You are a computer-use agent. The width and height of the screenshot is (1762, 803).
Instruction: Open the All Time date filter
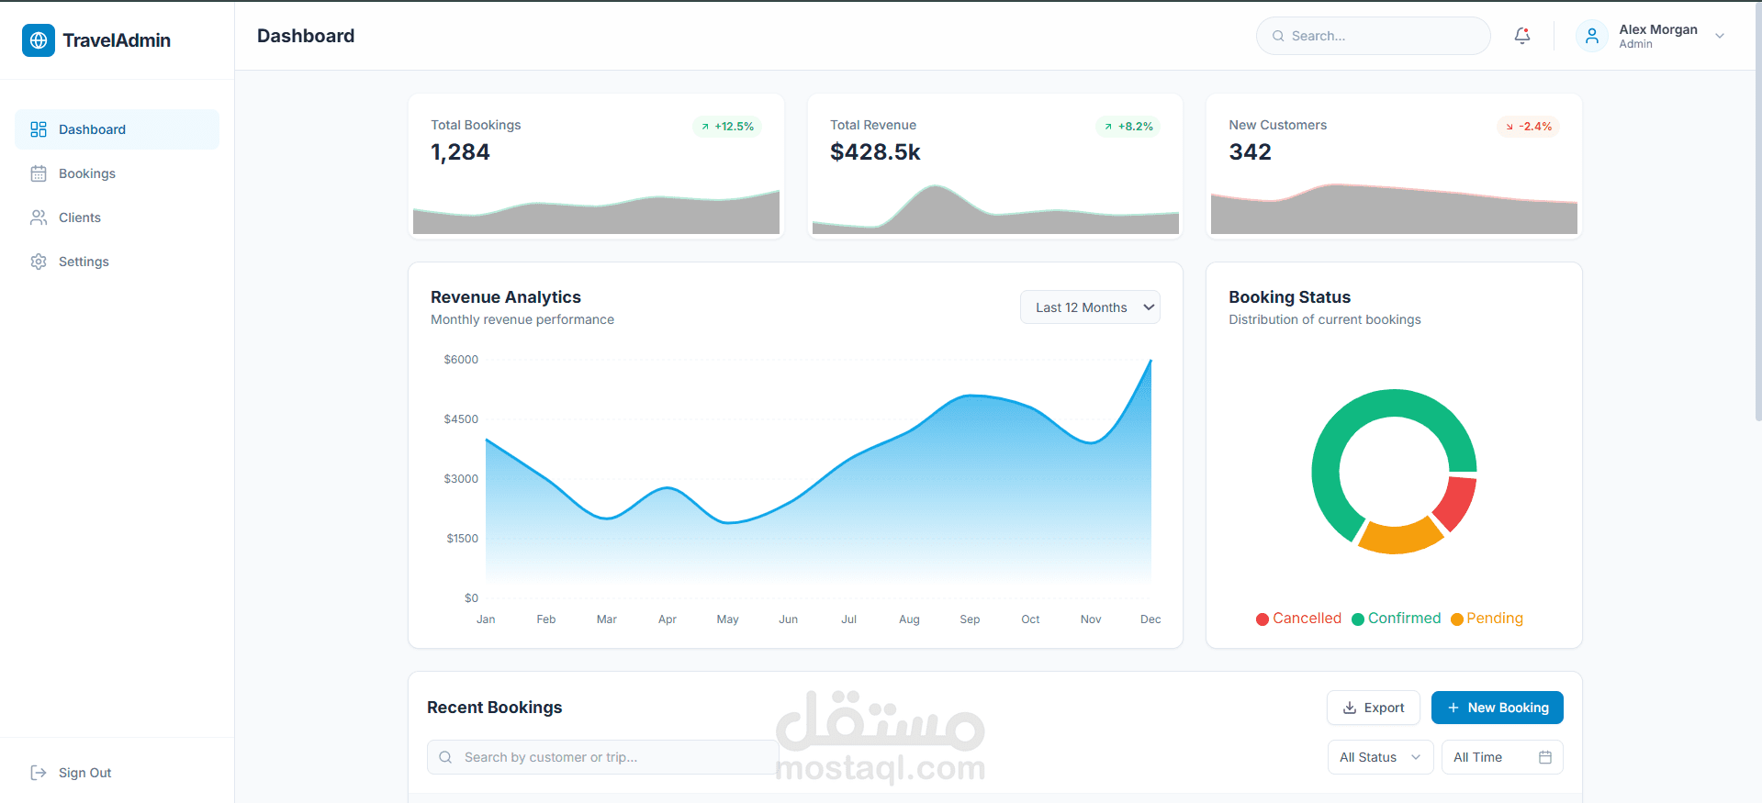point(1502,757)
